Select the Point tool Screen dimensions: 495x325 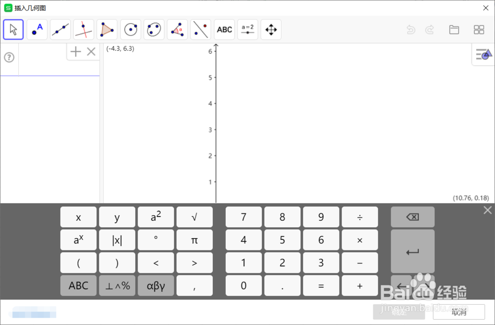[37, 30]
